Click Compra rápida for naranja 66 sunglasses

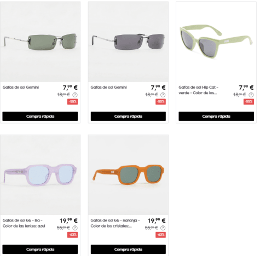click(128, 249)
